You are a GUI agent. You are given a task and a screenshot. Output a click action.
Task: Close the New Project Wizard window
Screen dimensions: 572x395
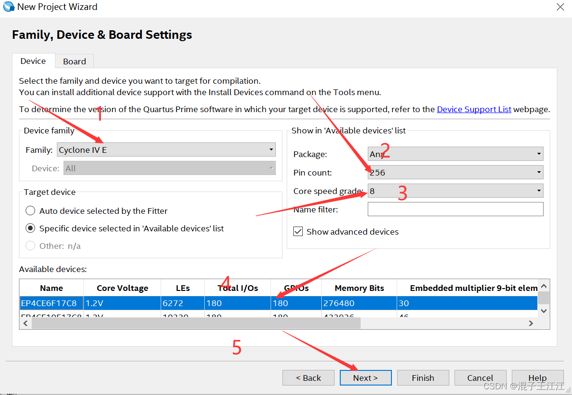[560, 7]
